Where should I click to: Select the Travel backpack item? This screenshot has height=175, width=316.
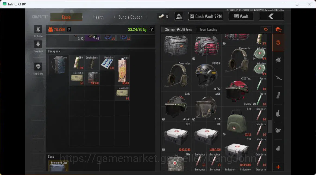(x=59, y=65)
